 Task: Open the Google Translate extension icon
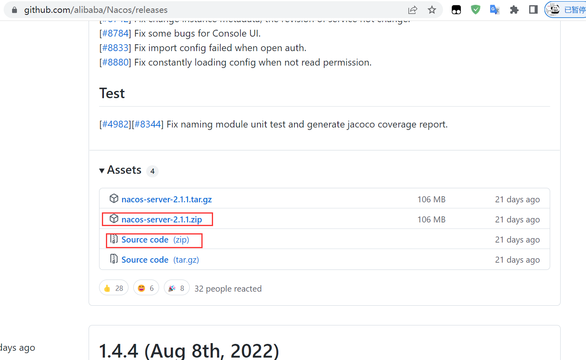[495, 10]
